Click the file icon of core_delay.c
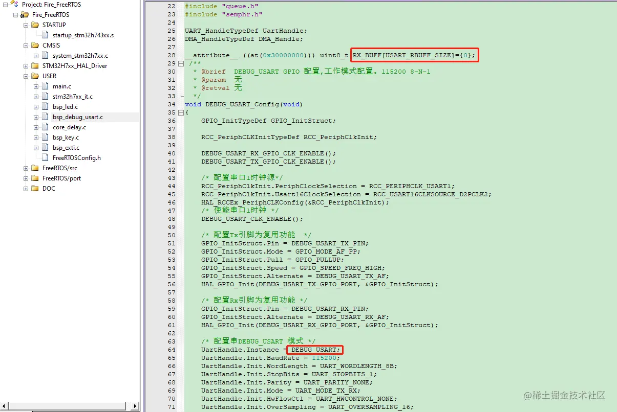This screenshot has width=617, height=412. (46, 127)
